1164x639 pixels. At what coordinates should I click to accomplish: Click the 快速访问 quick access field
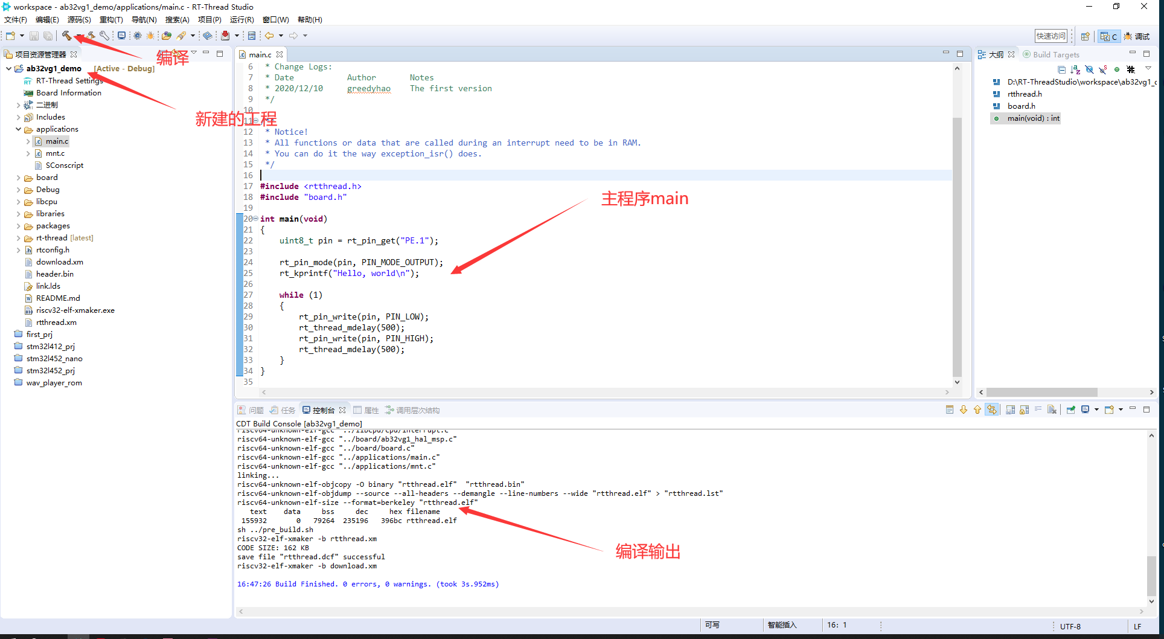point(1051,36)
